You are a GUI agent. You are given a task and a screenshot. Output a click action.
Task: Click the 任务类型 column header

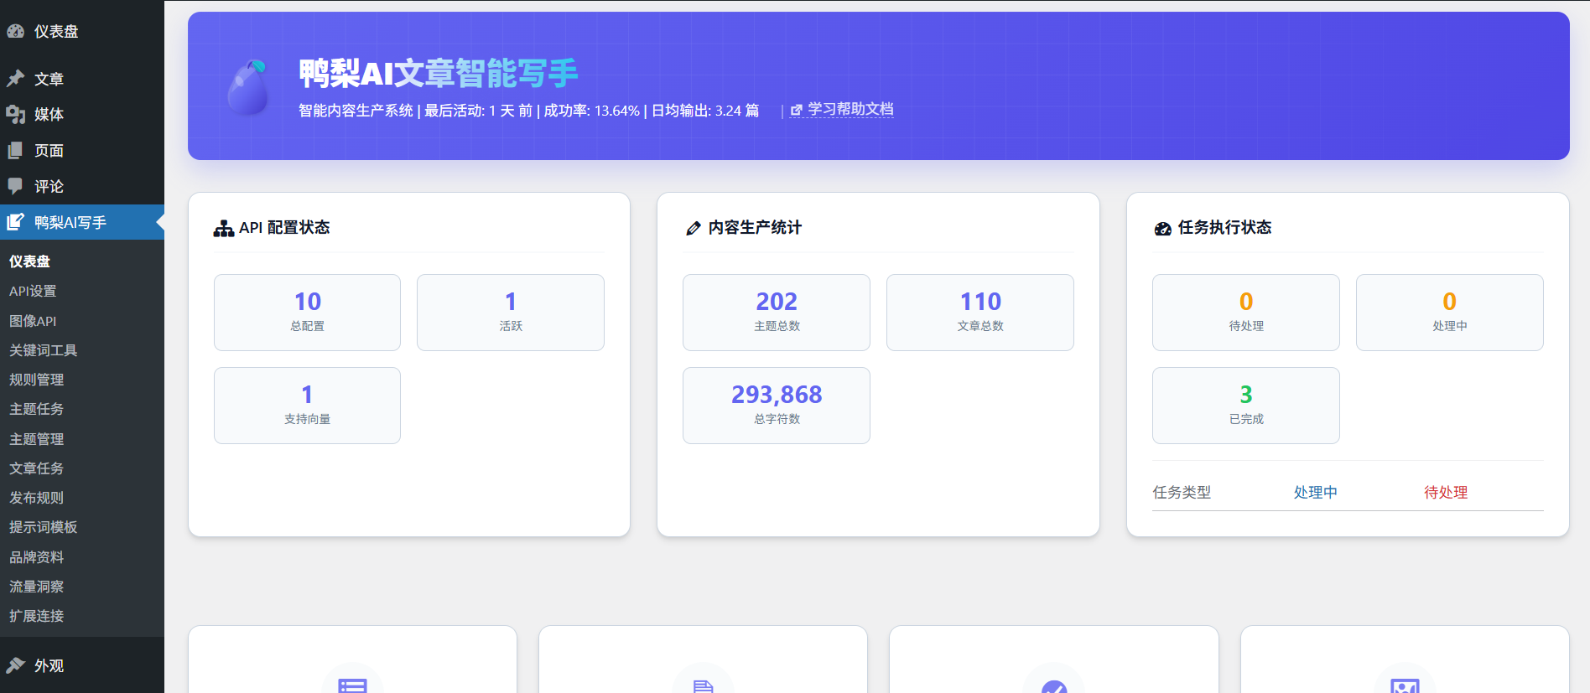point(1182,493)
